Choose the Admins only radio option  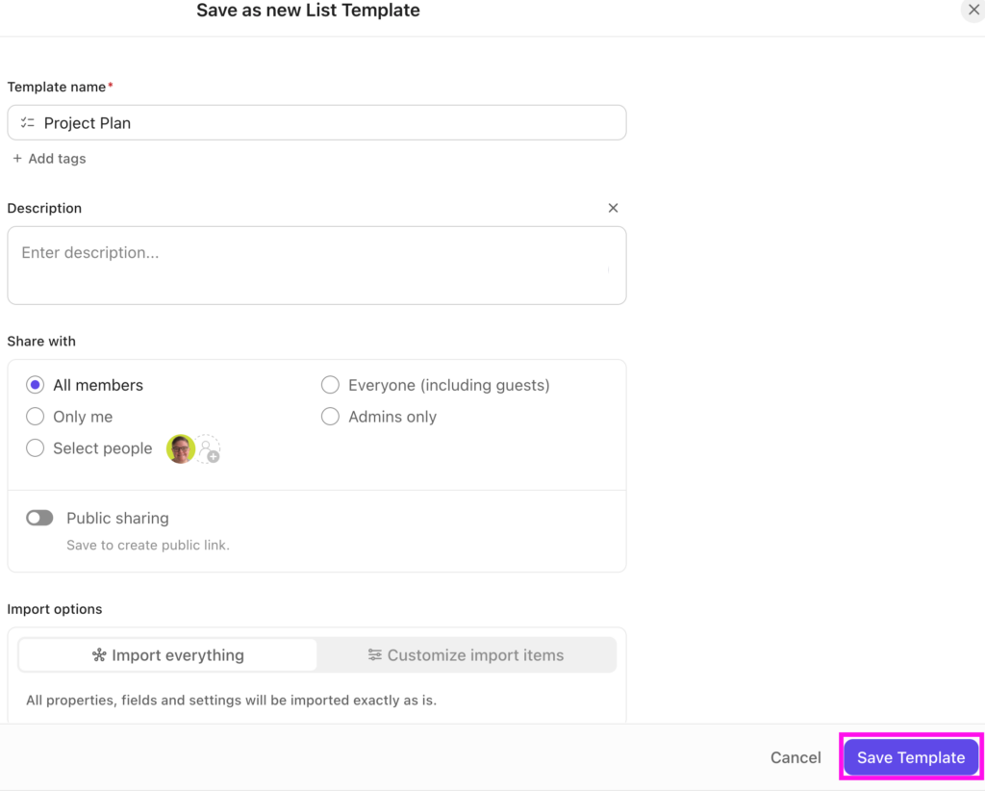[x=330, y=417]
